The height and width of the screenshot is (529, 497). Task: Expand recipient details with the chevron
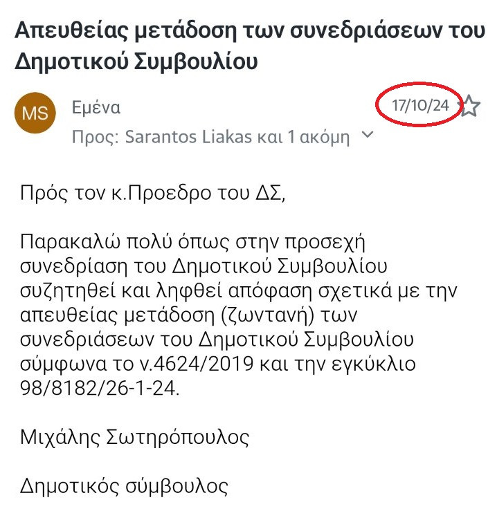(x=368, y=135)
